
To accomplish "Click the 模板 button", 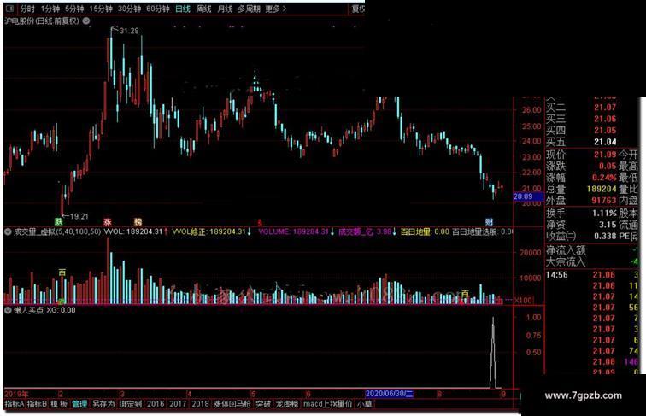I will tap(59, 404).
